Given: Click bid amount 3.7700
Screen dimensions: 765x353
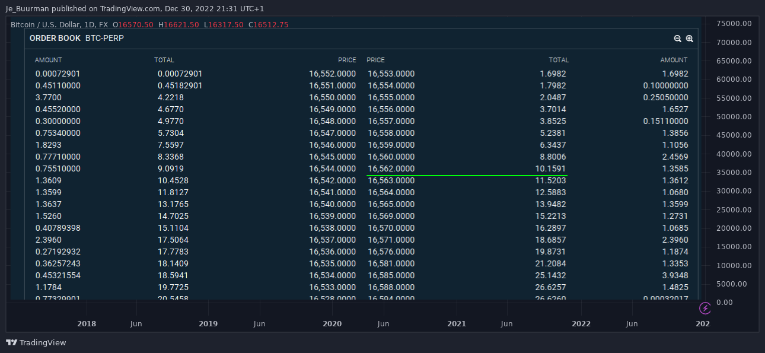Looking at the screenshot, I should point(49,97).
